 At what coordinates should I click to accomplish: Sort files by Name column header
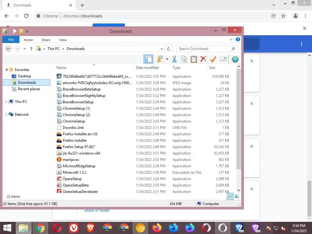[x=94, y=67]
